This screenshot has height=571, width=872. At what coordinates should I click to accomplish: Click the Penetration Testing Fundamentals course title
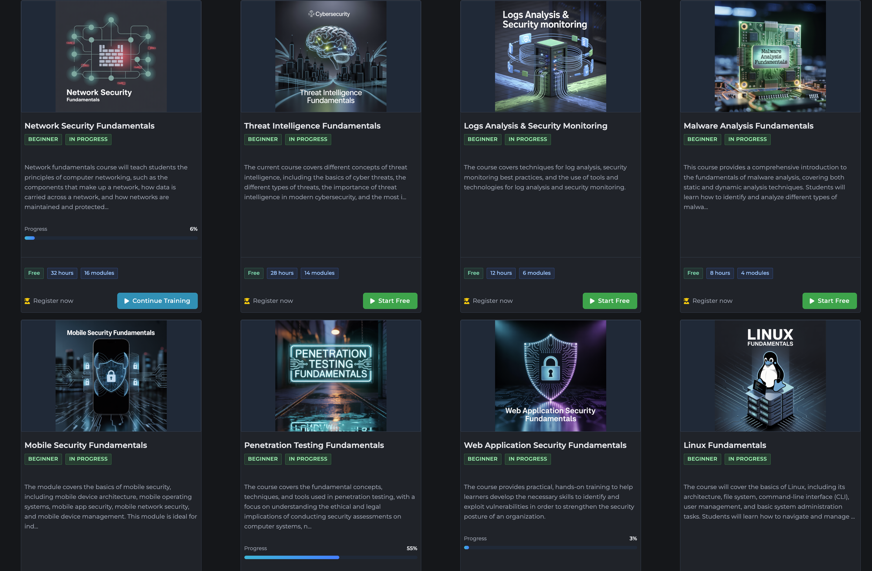pyautogui.click(x=314, y=445)
